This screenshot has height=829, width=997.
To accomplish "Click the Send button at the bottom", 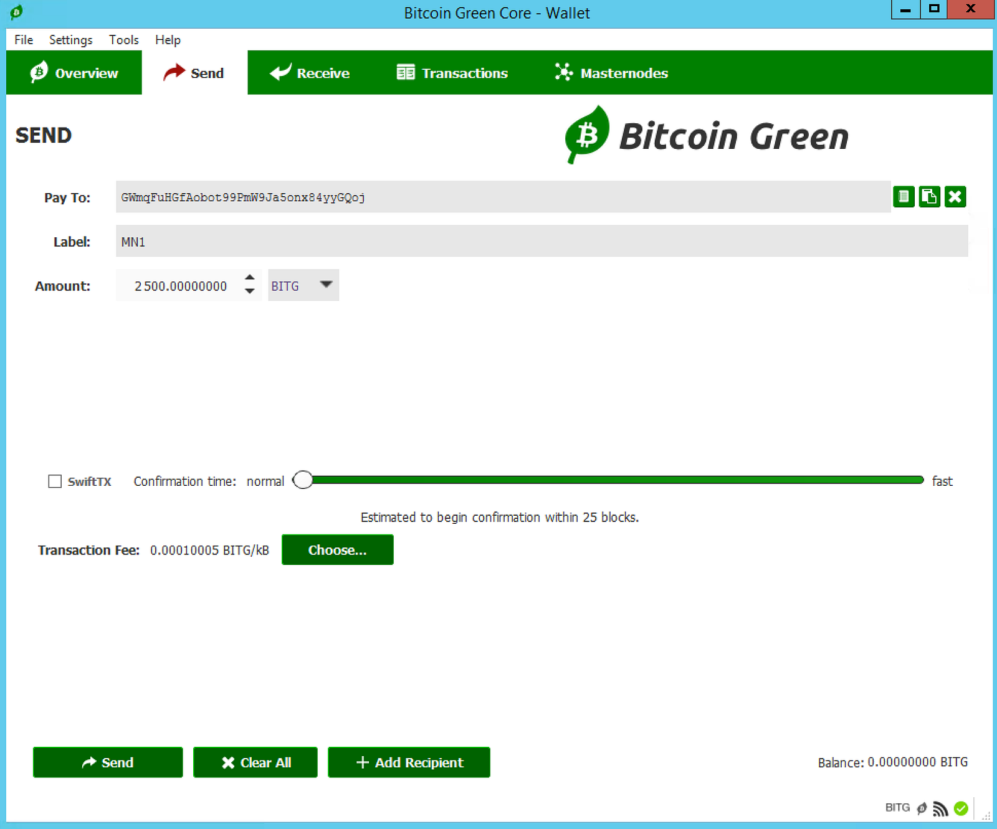I will [x=108, y=762].
